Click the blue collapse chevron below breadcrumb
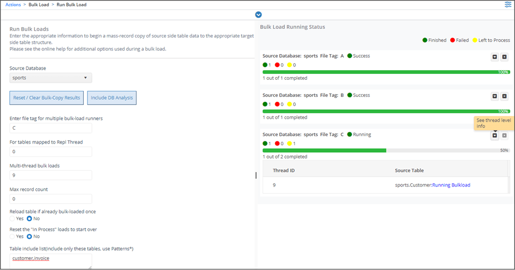515x270 pixels. tap(258, 14)
